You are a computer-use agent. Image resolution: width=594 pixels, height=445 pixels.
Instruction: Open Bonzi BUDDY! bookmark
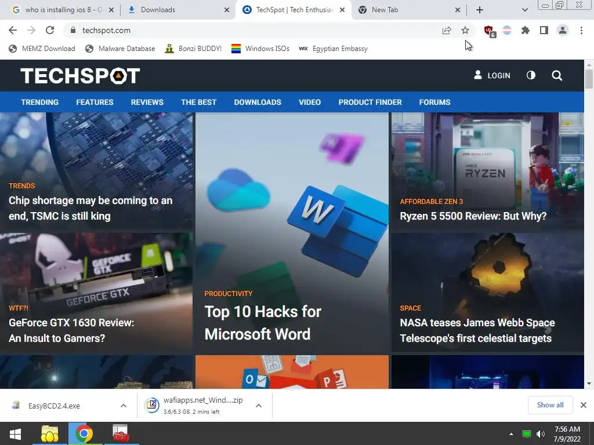point(193,49)
